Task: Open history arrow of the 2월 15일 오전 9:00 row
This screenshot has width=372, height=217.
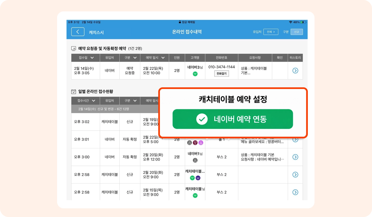Action: [295, 192]
